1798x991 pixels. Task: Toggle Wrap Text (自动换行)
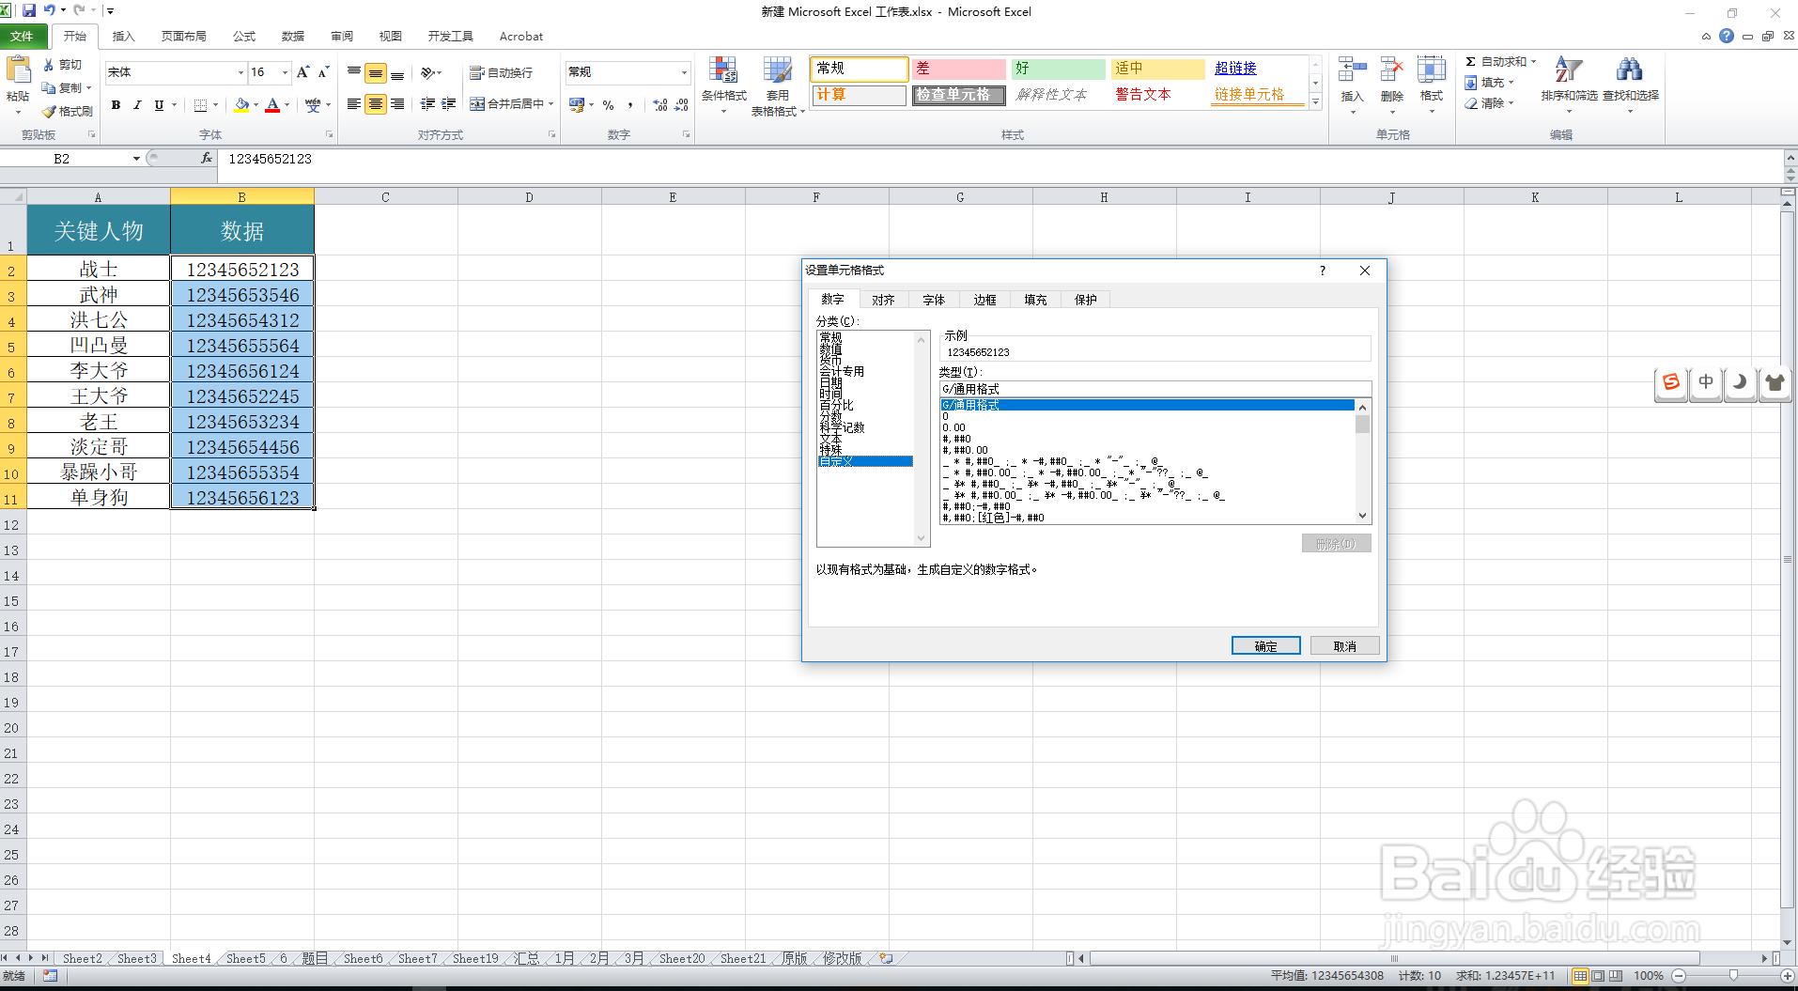coord(501,72)
